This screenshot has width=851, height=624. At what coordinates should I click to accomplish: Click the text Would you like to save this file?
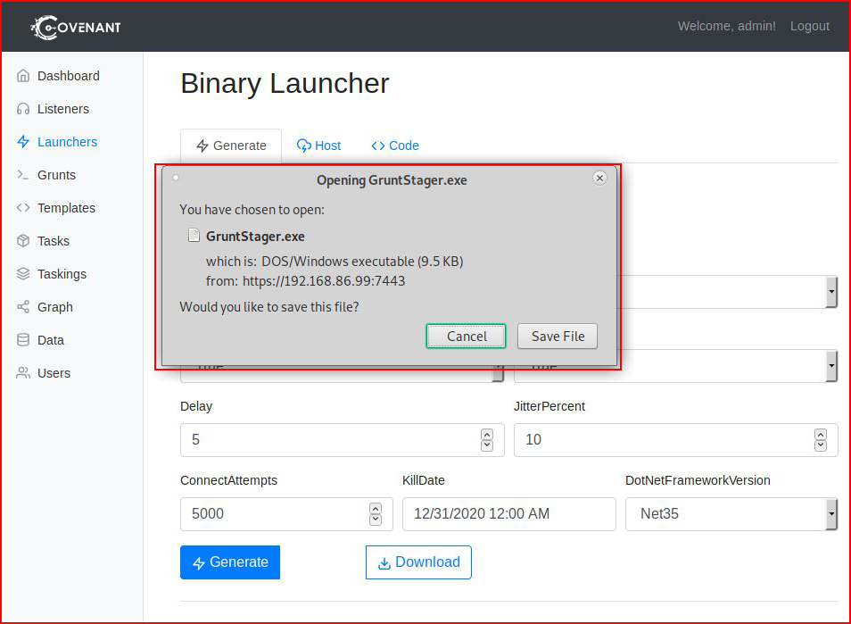[x=269, y=307]
